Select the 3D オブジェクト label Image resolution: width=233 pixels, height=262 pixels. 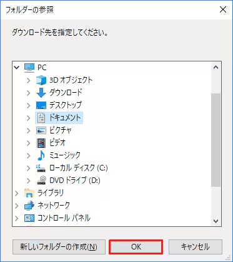(71, 80)
